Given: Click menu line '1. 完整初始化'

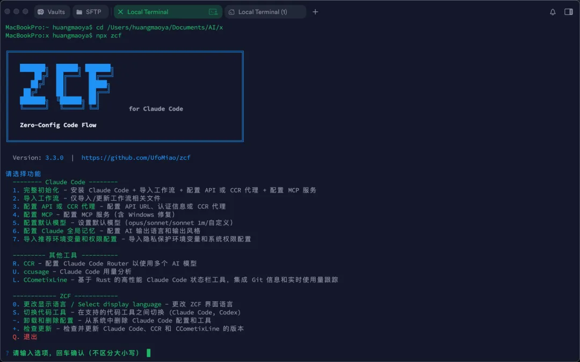Looking at the screenshot, I should point(165,190).
